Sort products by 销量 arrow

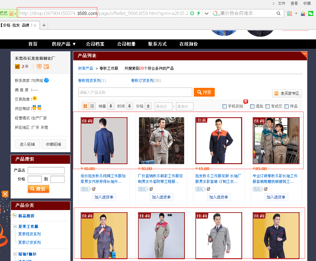111,106
